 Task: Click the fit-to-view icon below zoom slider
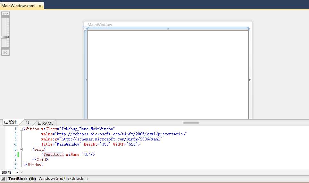[5, 52]
